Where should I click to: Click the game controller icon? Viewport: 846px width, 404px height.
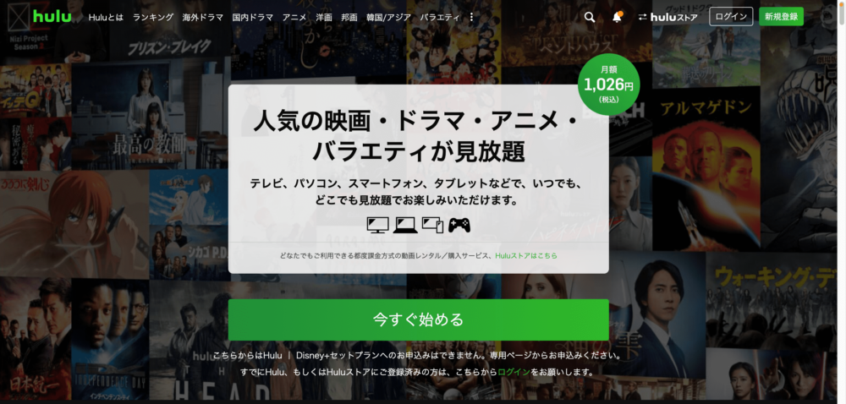tap(459, 225)
